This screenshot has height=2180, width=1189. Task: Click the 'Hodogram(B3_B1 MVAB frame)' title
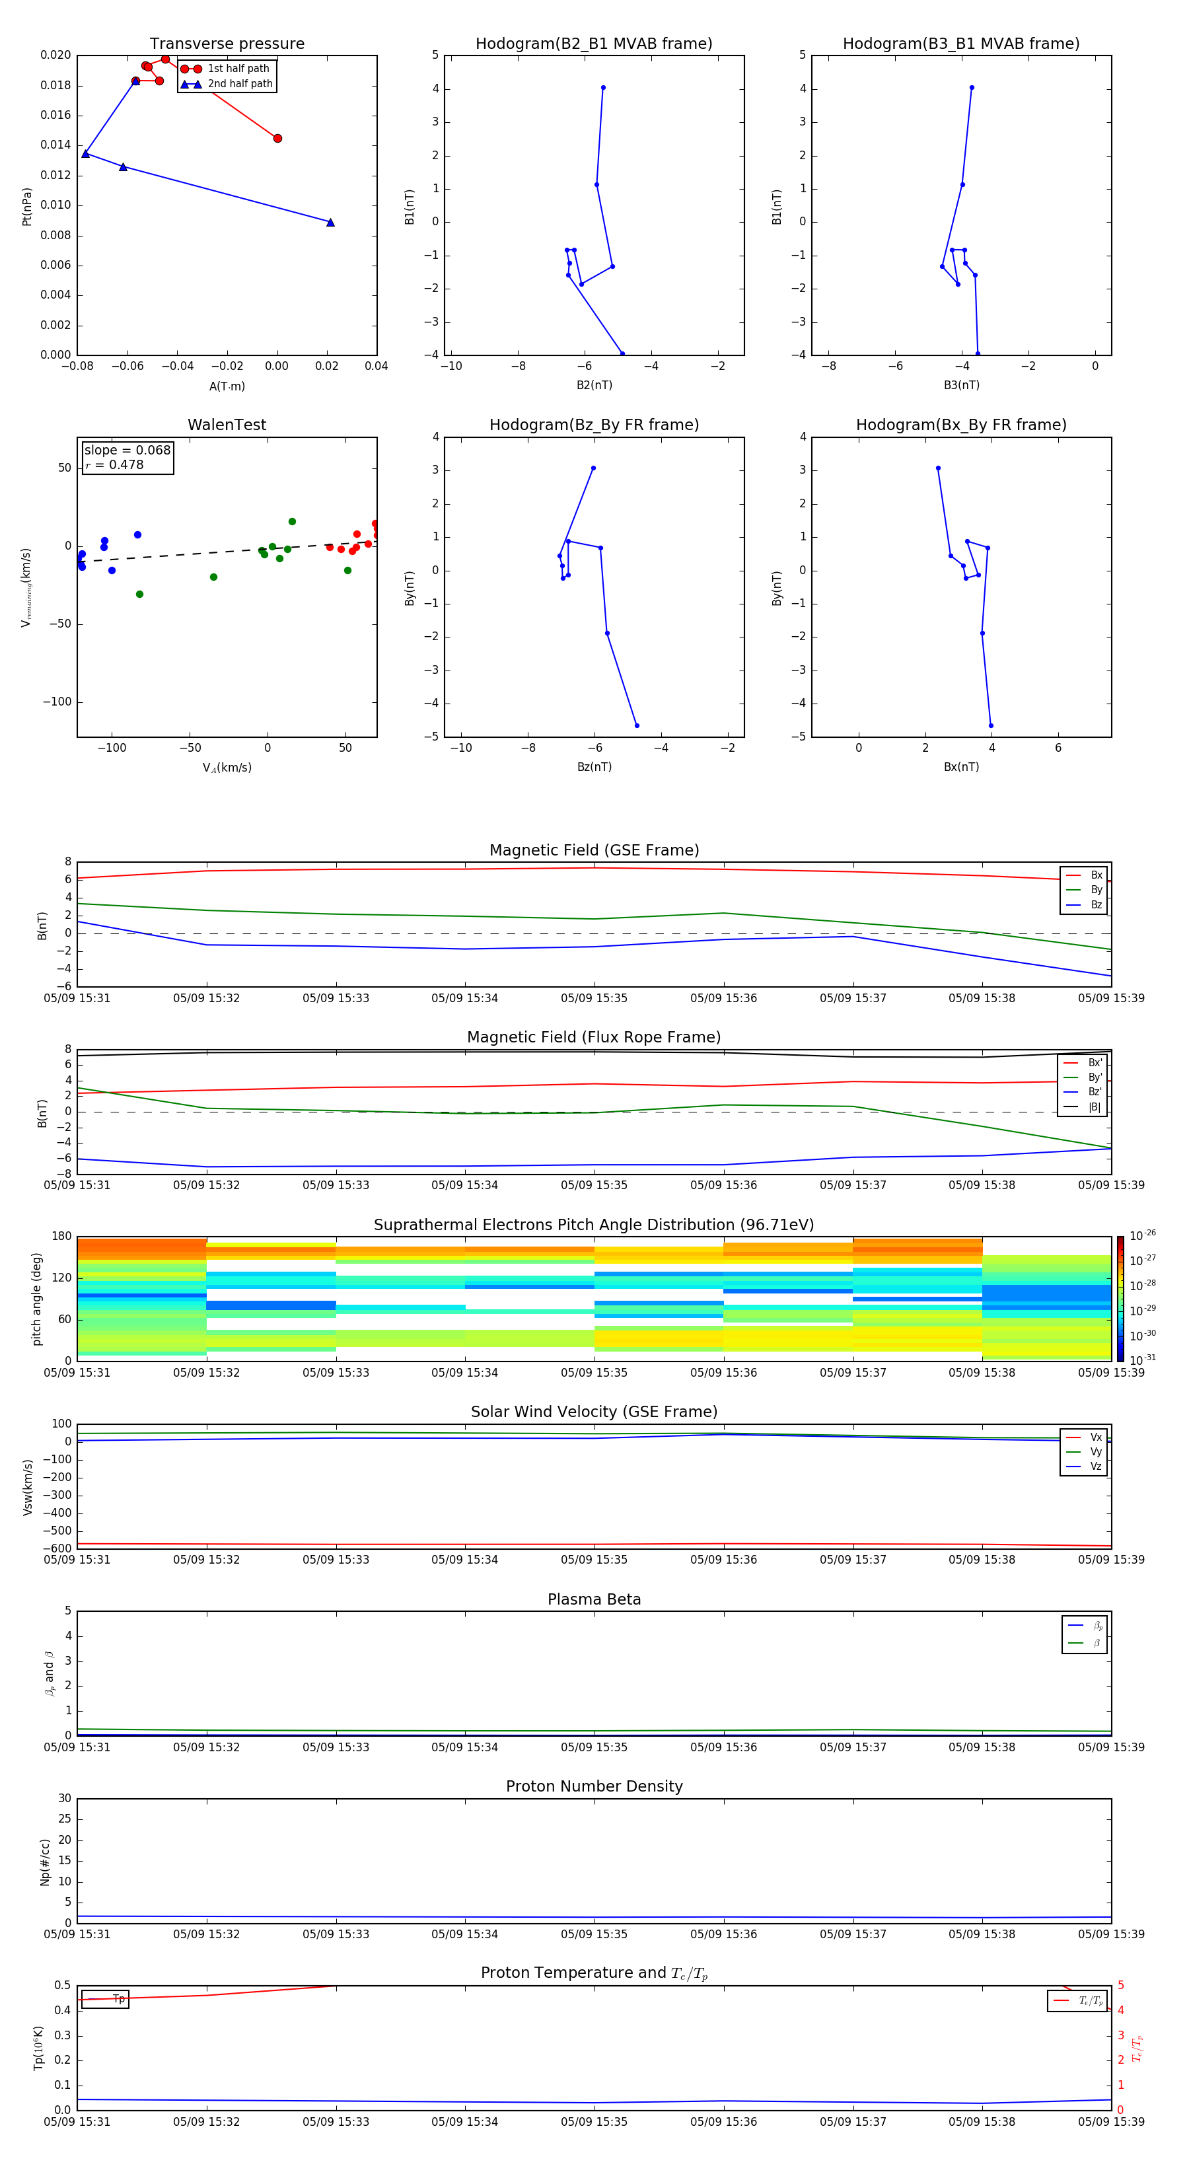click(x=961, y=44)
